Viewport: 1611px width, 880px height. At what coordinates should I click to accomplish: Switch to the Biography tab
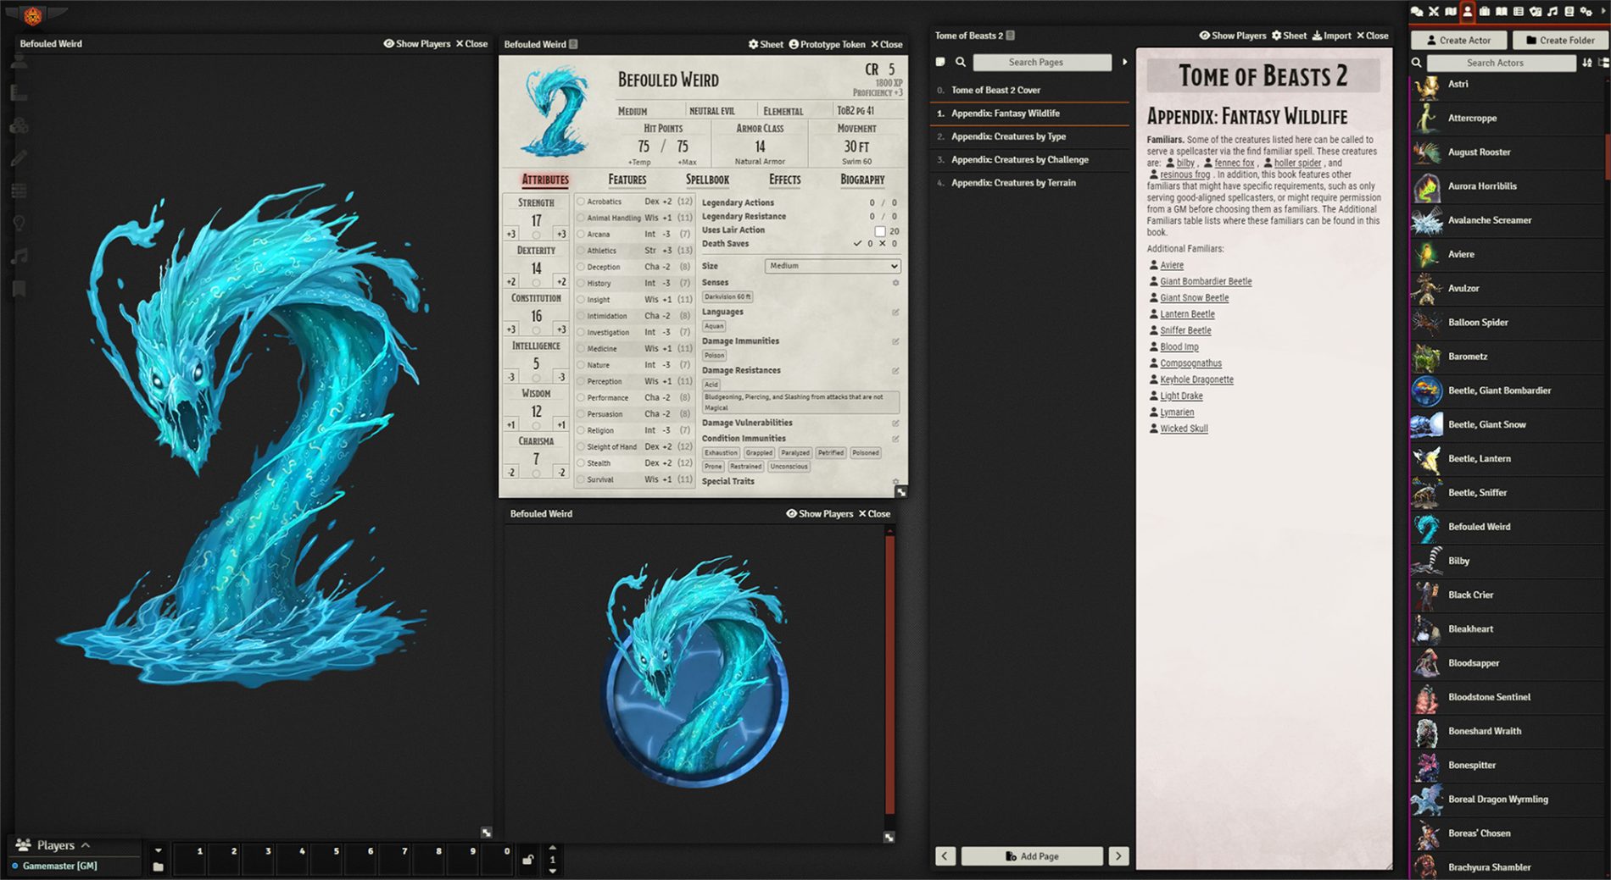[x=862, y=180]
